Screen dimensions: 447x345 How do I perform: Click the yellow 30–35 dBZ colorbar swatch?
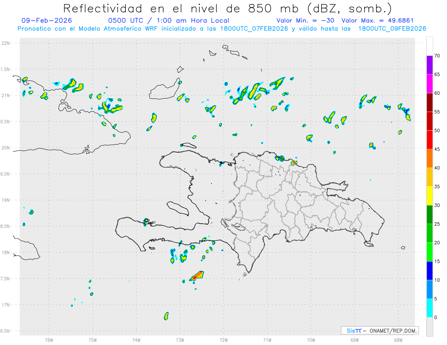coord(429,196)
